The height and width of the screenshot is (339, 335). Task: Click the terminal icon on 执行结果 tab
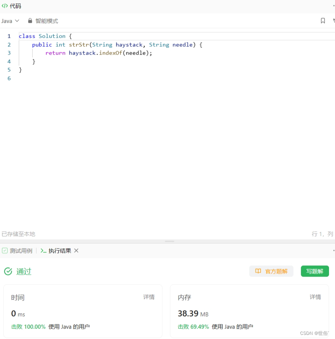coord(43,251)
